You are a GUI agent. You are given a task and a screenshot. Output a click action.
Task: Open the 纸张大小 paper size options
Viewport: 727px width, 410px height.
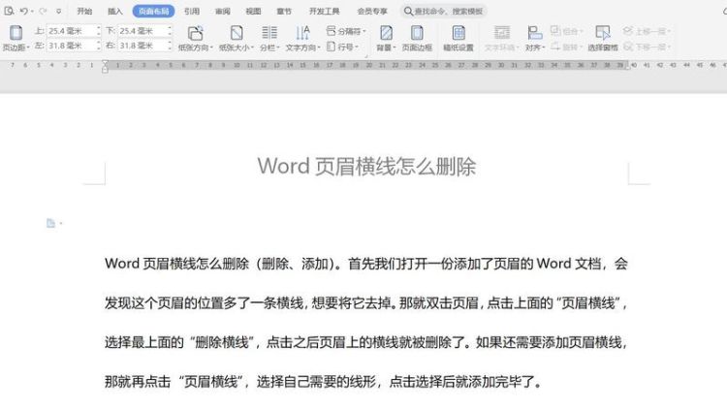coord(236,38)
